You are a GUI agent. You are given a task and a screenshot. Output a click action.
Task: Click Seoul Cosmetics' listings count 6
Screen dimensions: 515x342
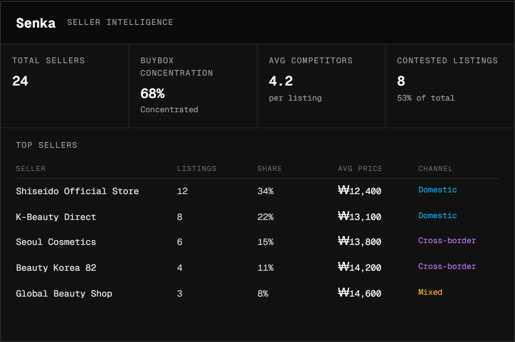pos(180,242)
